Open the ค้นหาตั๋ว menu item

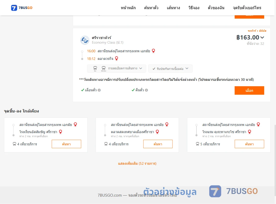tap(151, 8)
